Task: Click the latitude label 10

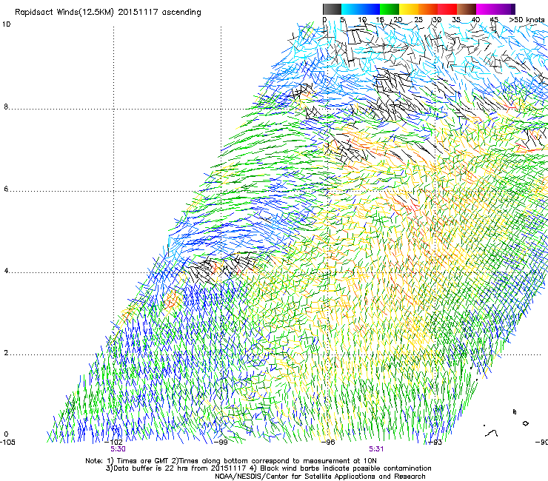Action: pyautogui.click(x=6, y=24)
